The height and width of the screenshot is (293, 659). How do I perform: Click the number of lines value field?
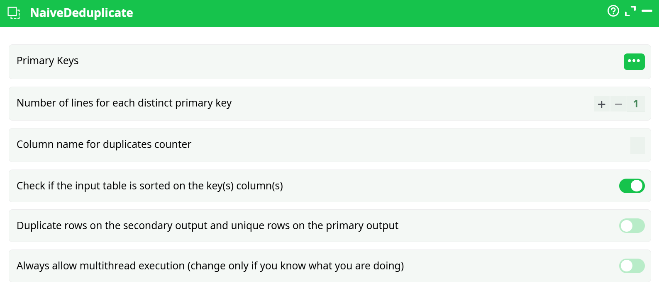(636, 104)
